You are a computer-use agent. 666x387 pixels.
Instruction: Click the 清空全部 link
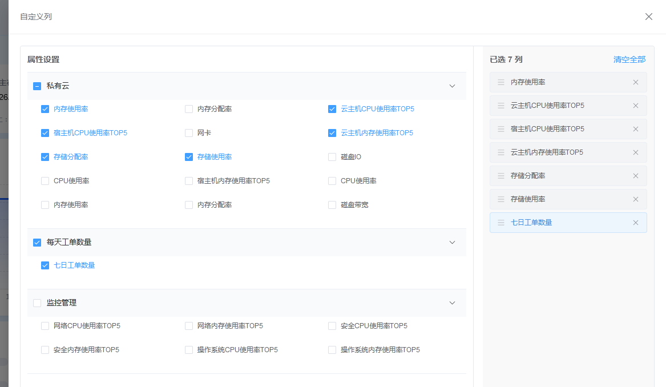click(x=629, y=59)
